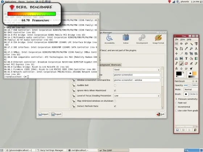
Task: Activate the pink Eraser tool
Action: click(x=186, y=63)
